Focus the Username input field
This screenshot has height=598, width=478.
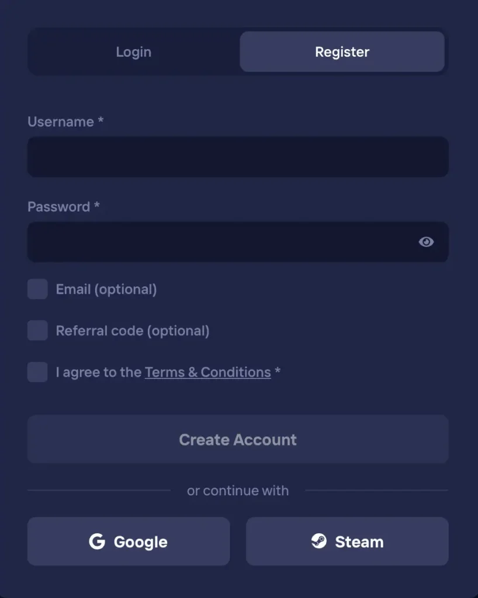238,157
